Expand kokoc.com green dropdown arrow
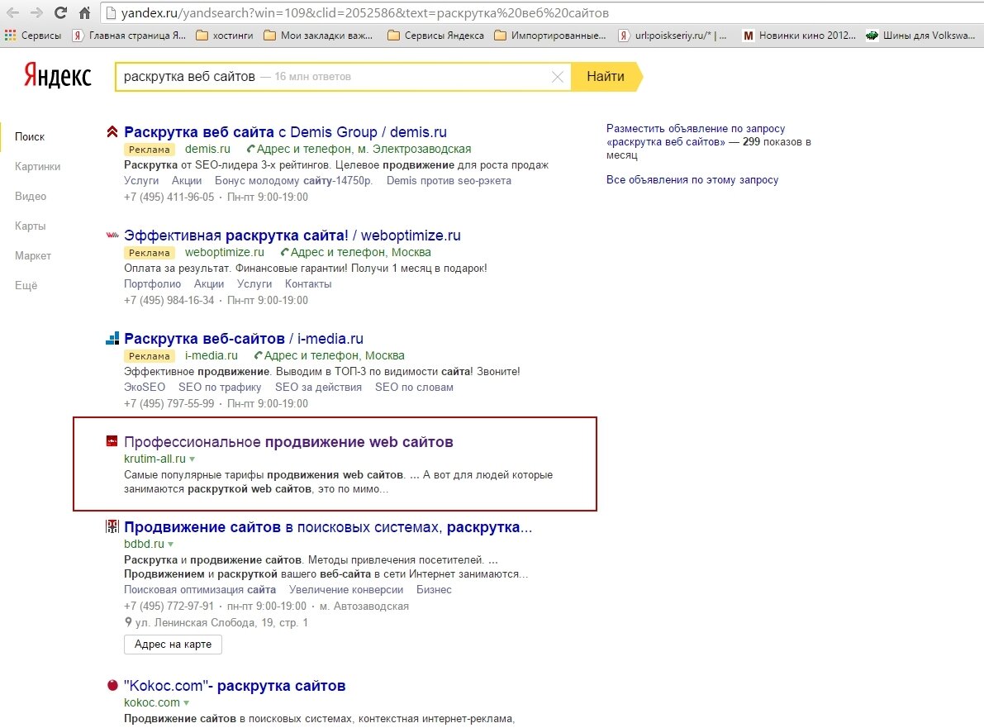This screenshot has height=728, width=984. click(x=187, y=703)
